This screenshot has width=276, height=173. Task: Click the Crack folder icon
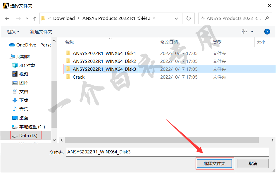68,77
